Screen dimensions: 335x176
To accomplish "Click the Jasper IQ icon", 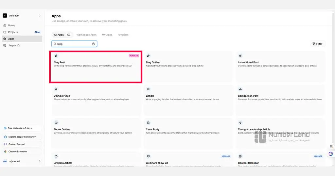I will click(x=5, y=45).
